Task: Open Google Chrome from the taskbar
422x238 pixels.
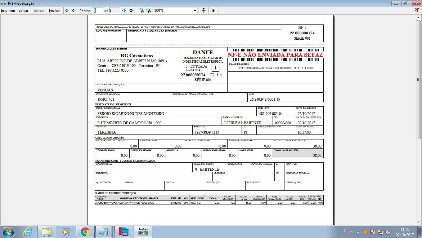Action: coord(85,232)
